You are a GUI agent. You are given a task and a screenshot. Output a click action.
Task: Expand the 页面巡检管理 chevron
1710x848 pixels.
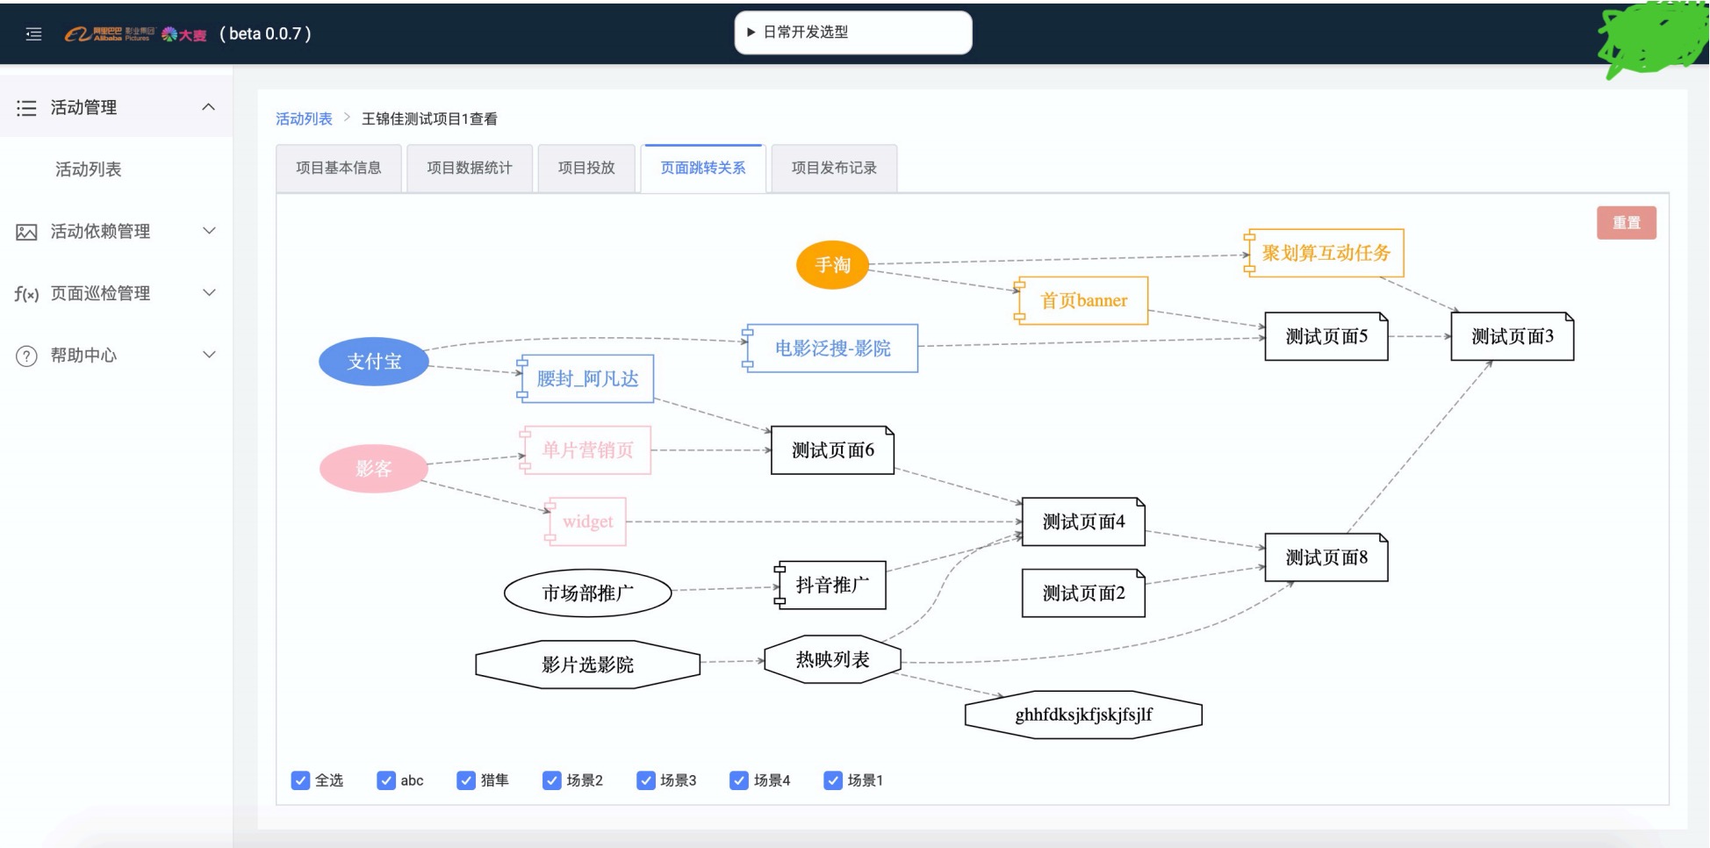209,292
